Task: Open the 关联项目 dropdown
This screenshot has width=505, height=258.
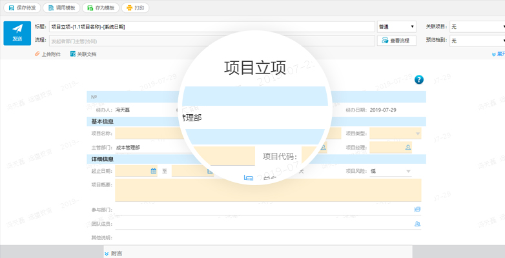Action: (477, 26)
